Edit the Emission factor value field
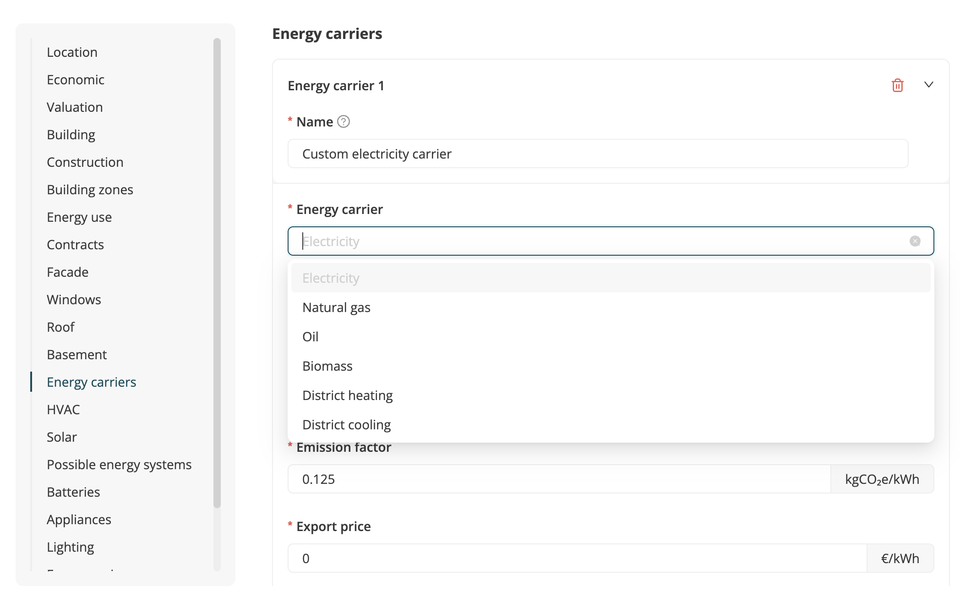This screenshot has height=592, width=960. [559, 479]
